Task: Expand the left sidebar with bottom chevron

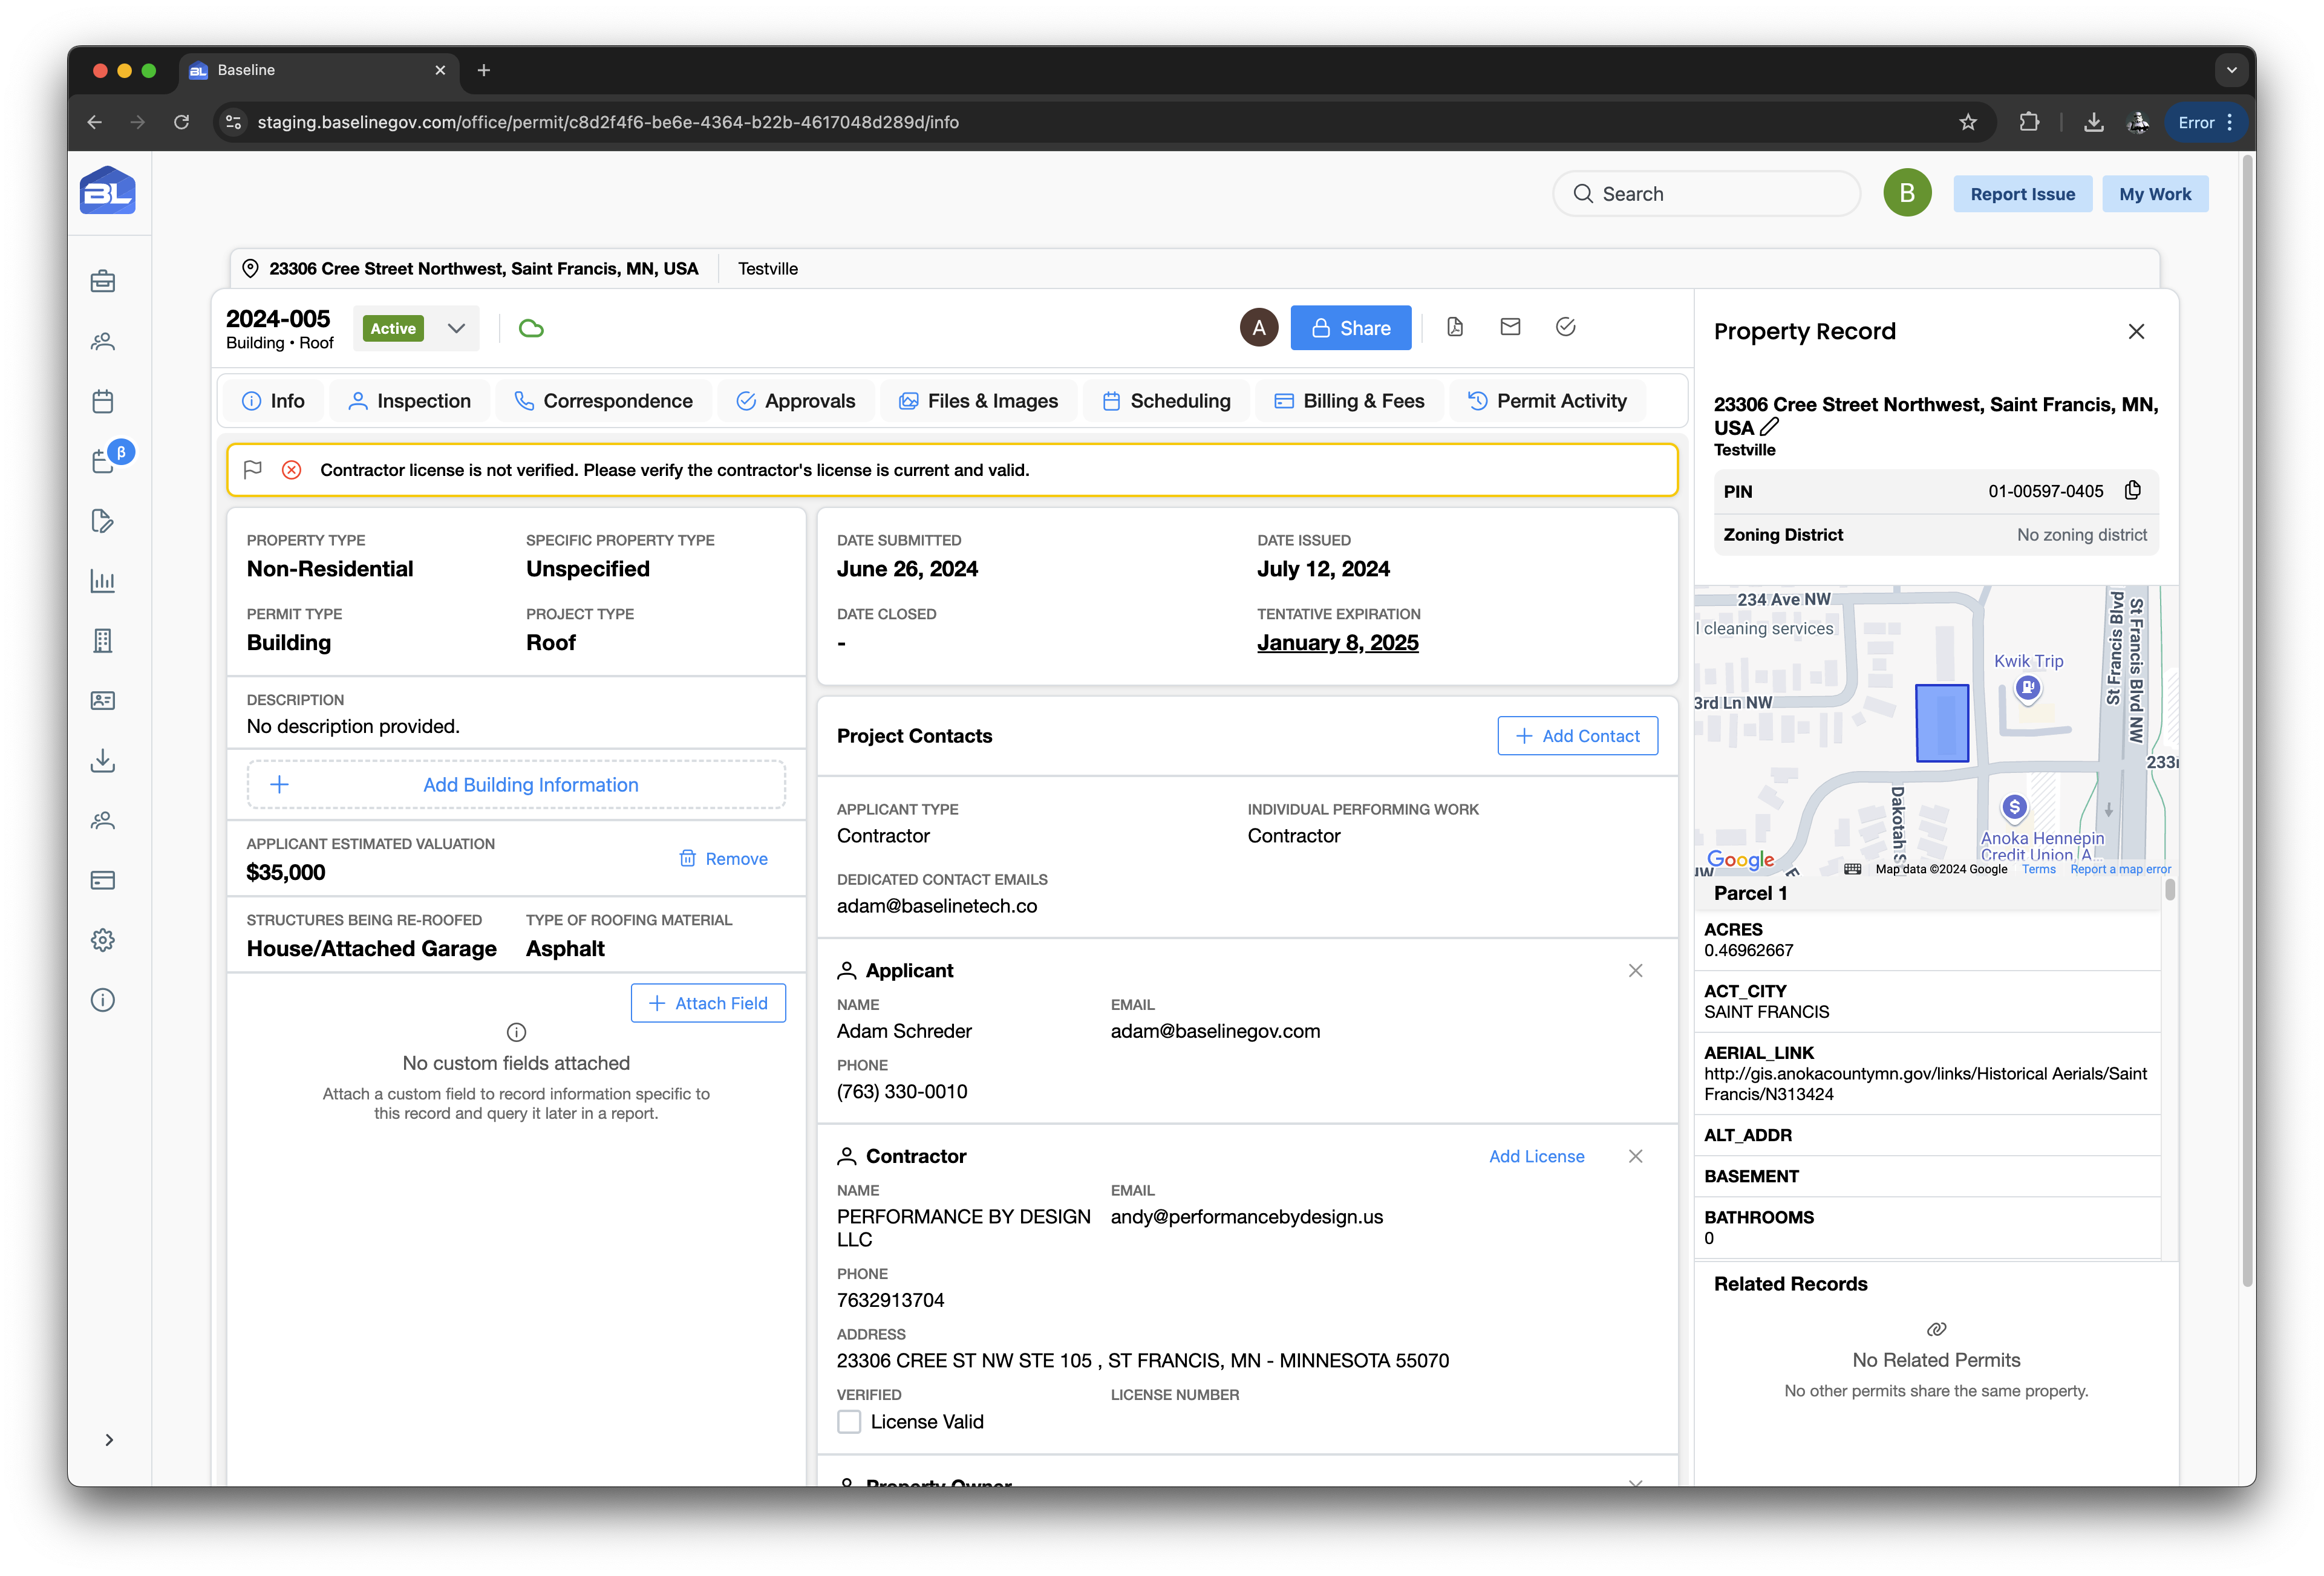Action: [109, 1440]
